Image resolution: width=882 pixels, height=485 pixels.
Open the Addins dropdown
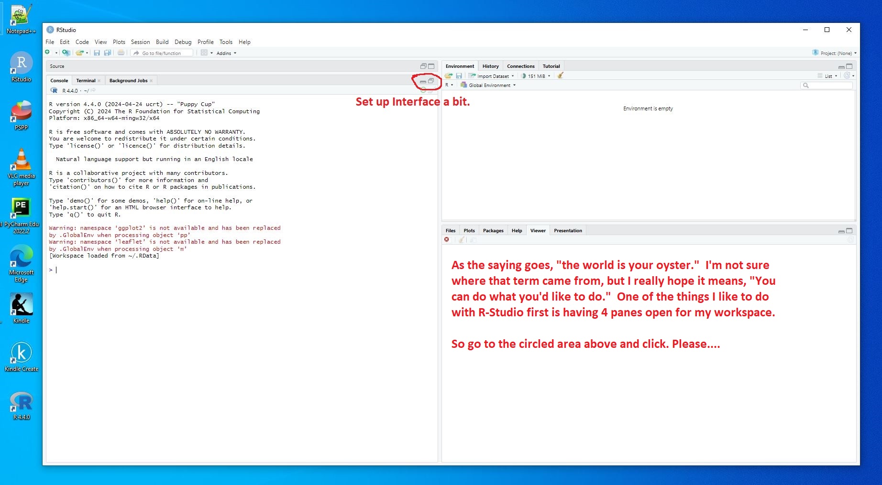pyautogui.click(x=226, y=53)
